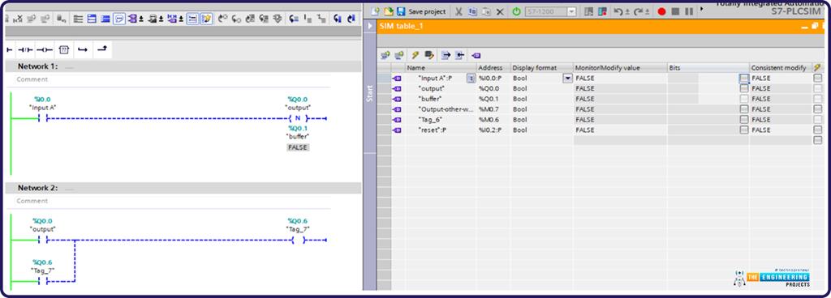Expand the PLCSIM toolbar overflow arrow
The width and height of the screenshot is (831, 298).
tap(702, 8)
